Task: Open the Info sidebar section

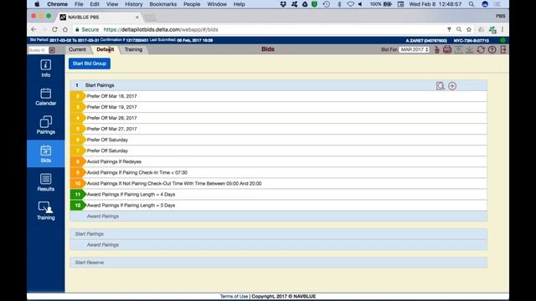Action: (x=46, y=69)
